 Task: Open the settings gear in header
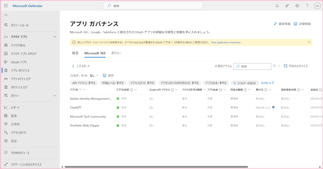coord(297,6)
